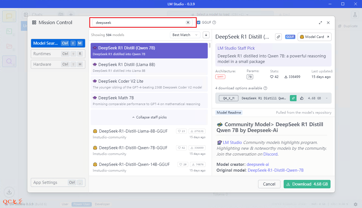Viewport: 362px width, 208px height.
Task: Switch to Developer mode
Action: coord(102,204)
